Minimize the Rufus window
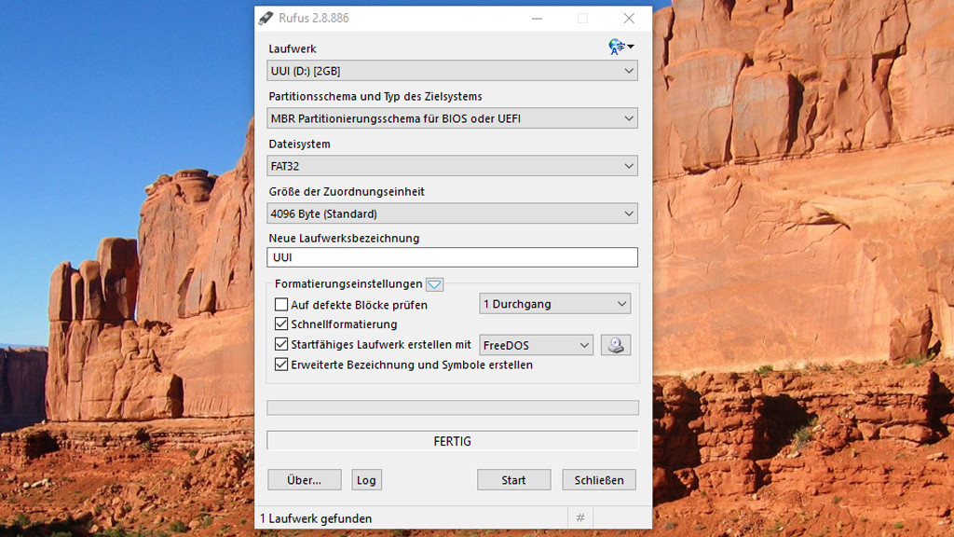Viewport: 954px width, 537px height. 537,19
